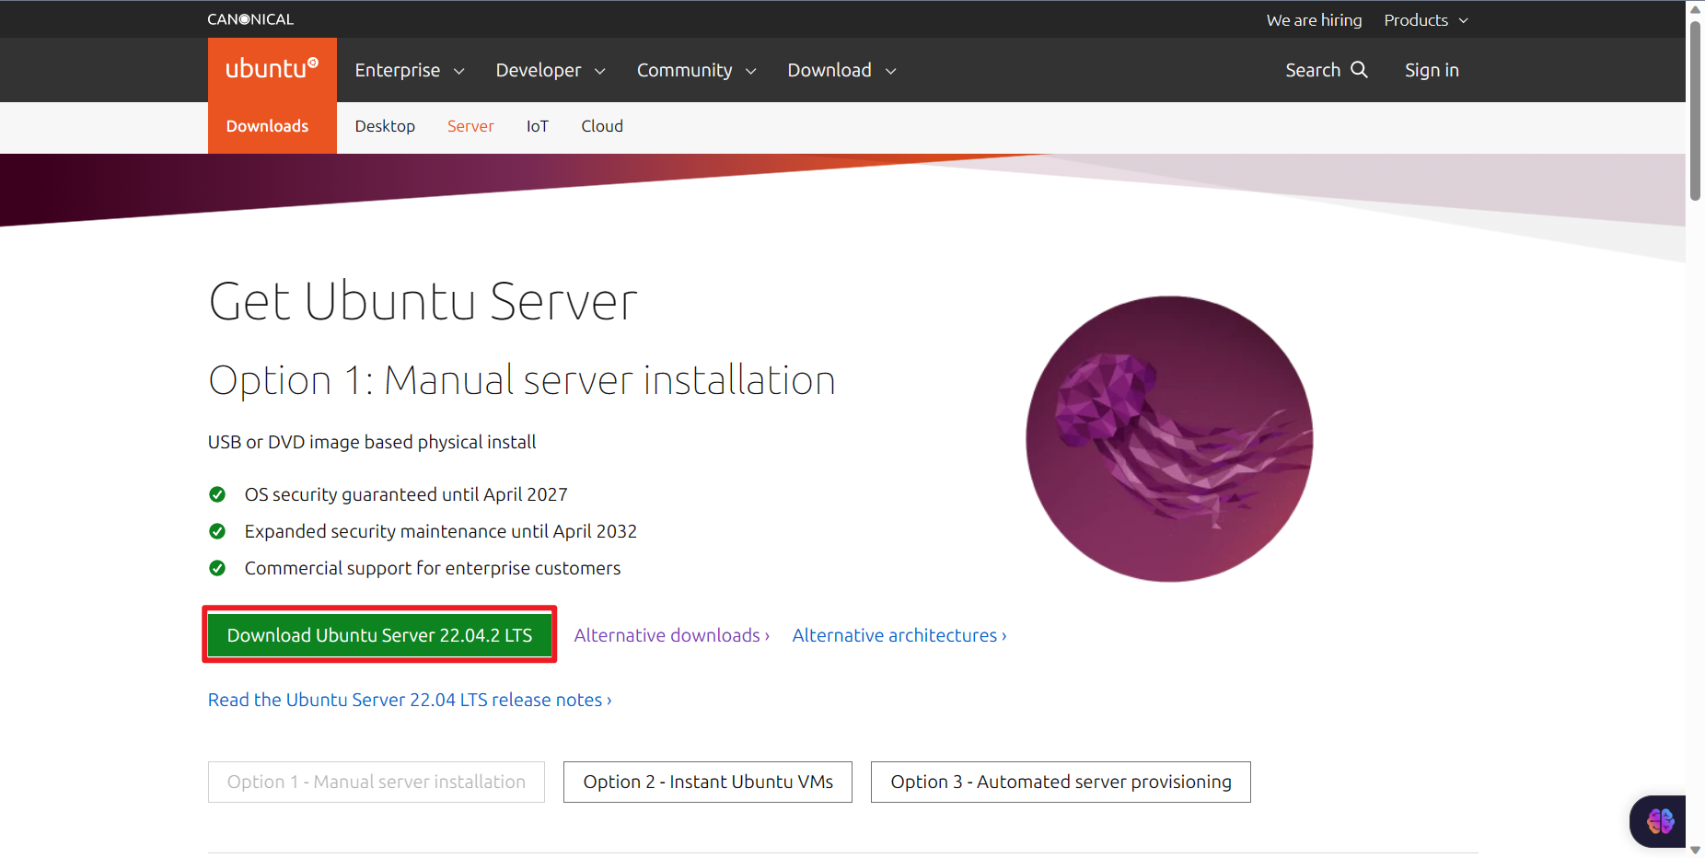1705x858 pixels.
Task: Open the Alternative downloads link
Action: [x=672, y=635]
